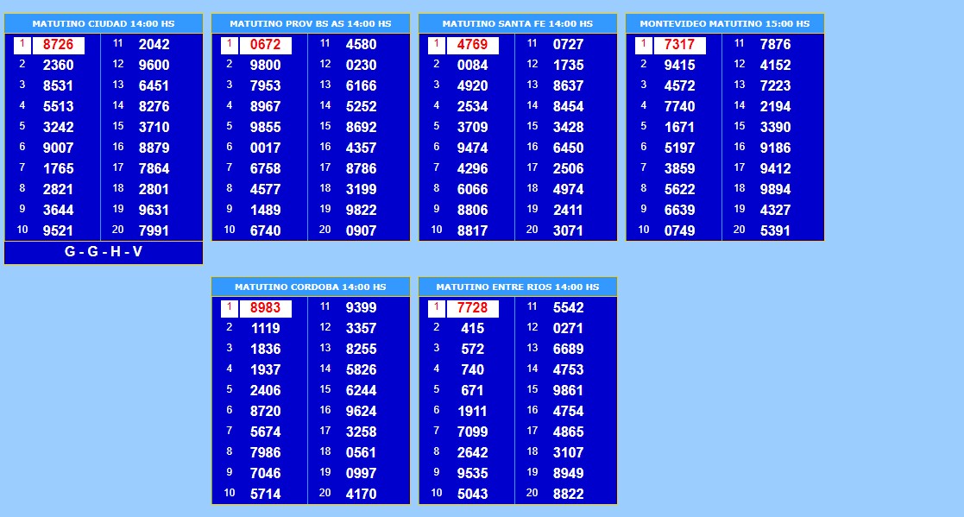Select the Montevideo Matutino 15:00 HS header
964x517 pixels.
tap(724, 23)
